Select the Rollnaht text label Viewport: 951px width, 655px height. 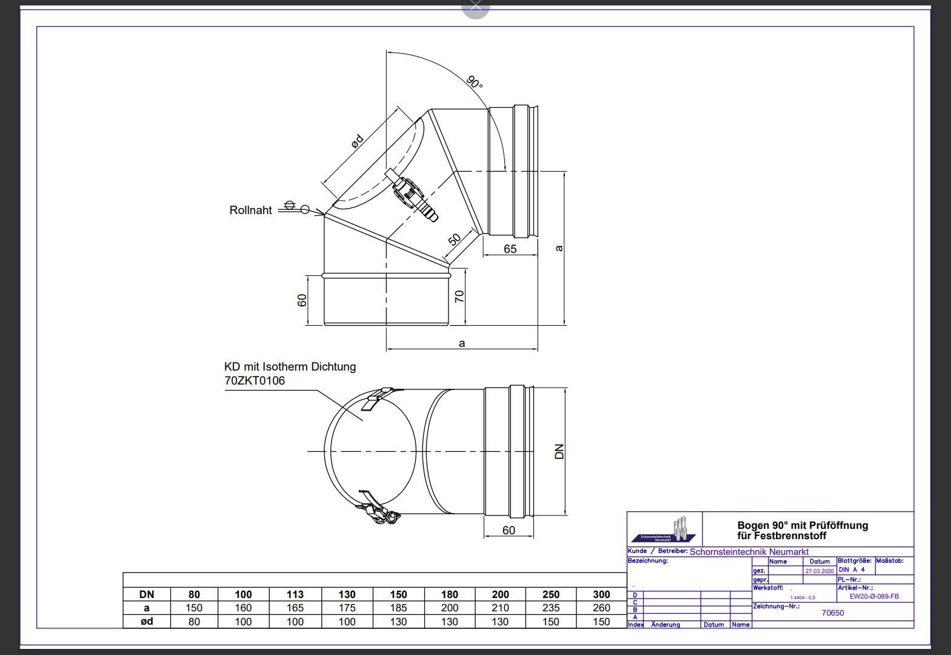click(250, 210)
